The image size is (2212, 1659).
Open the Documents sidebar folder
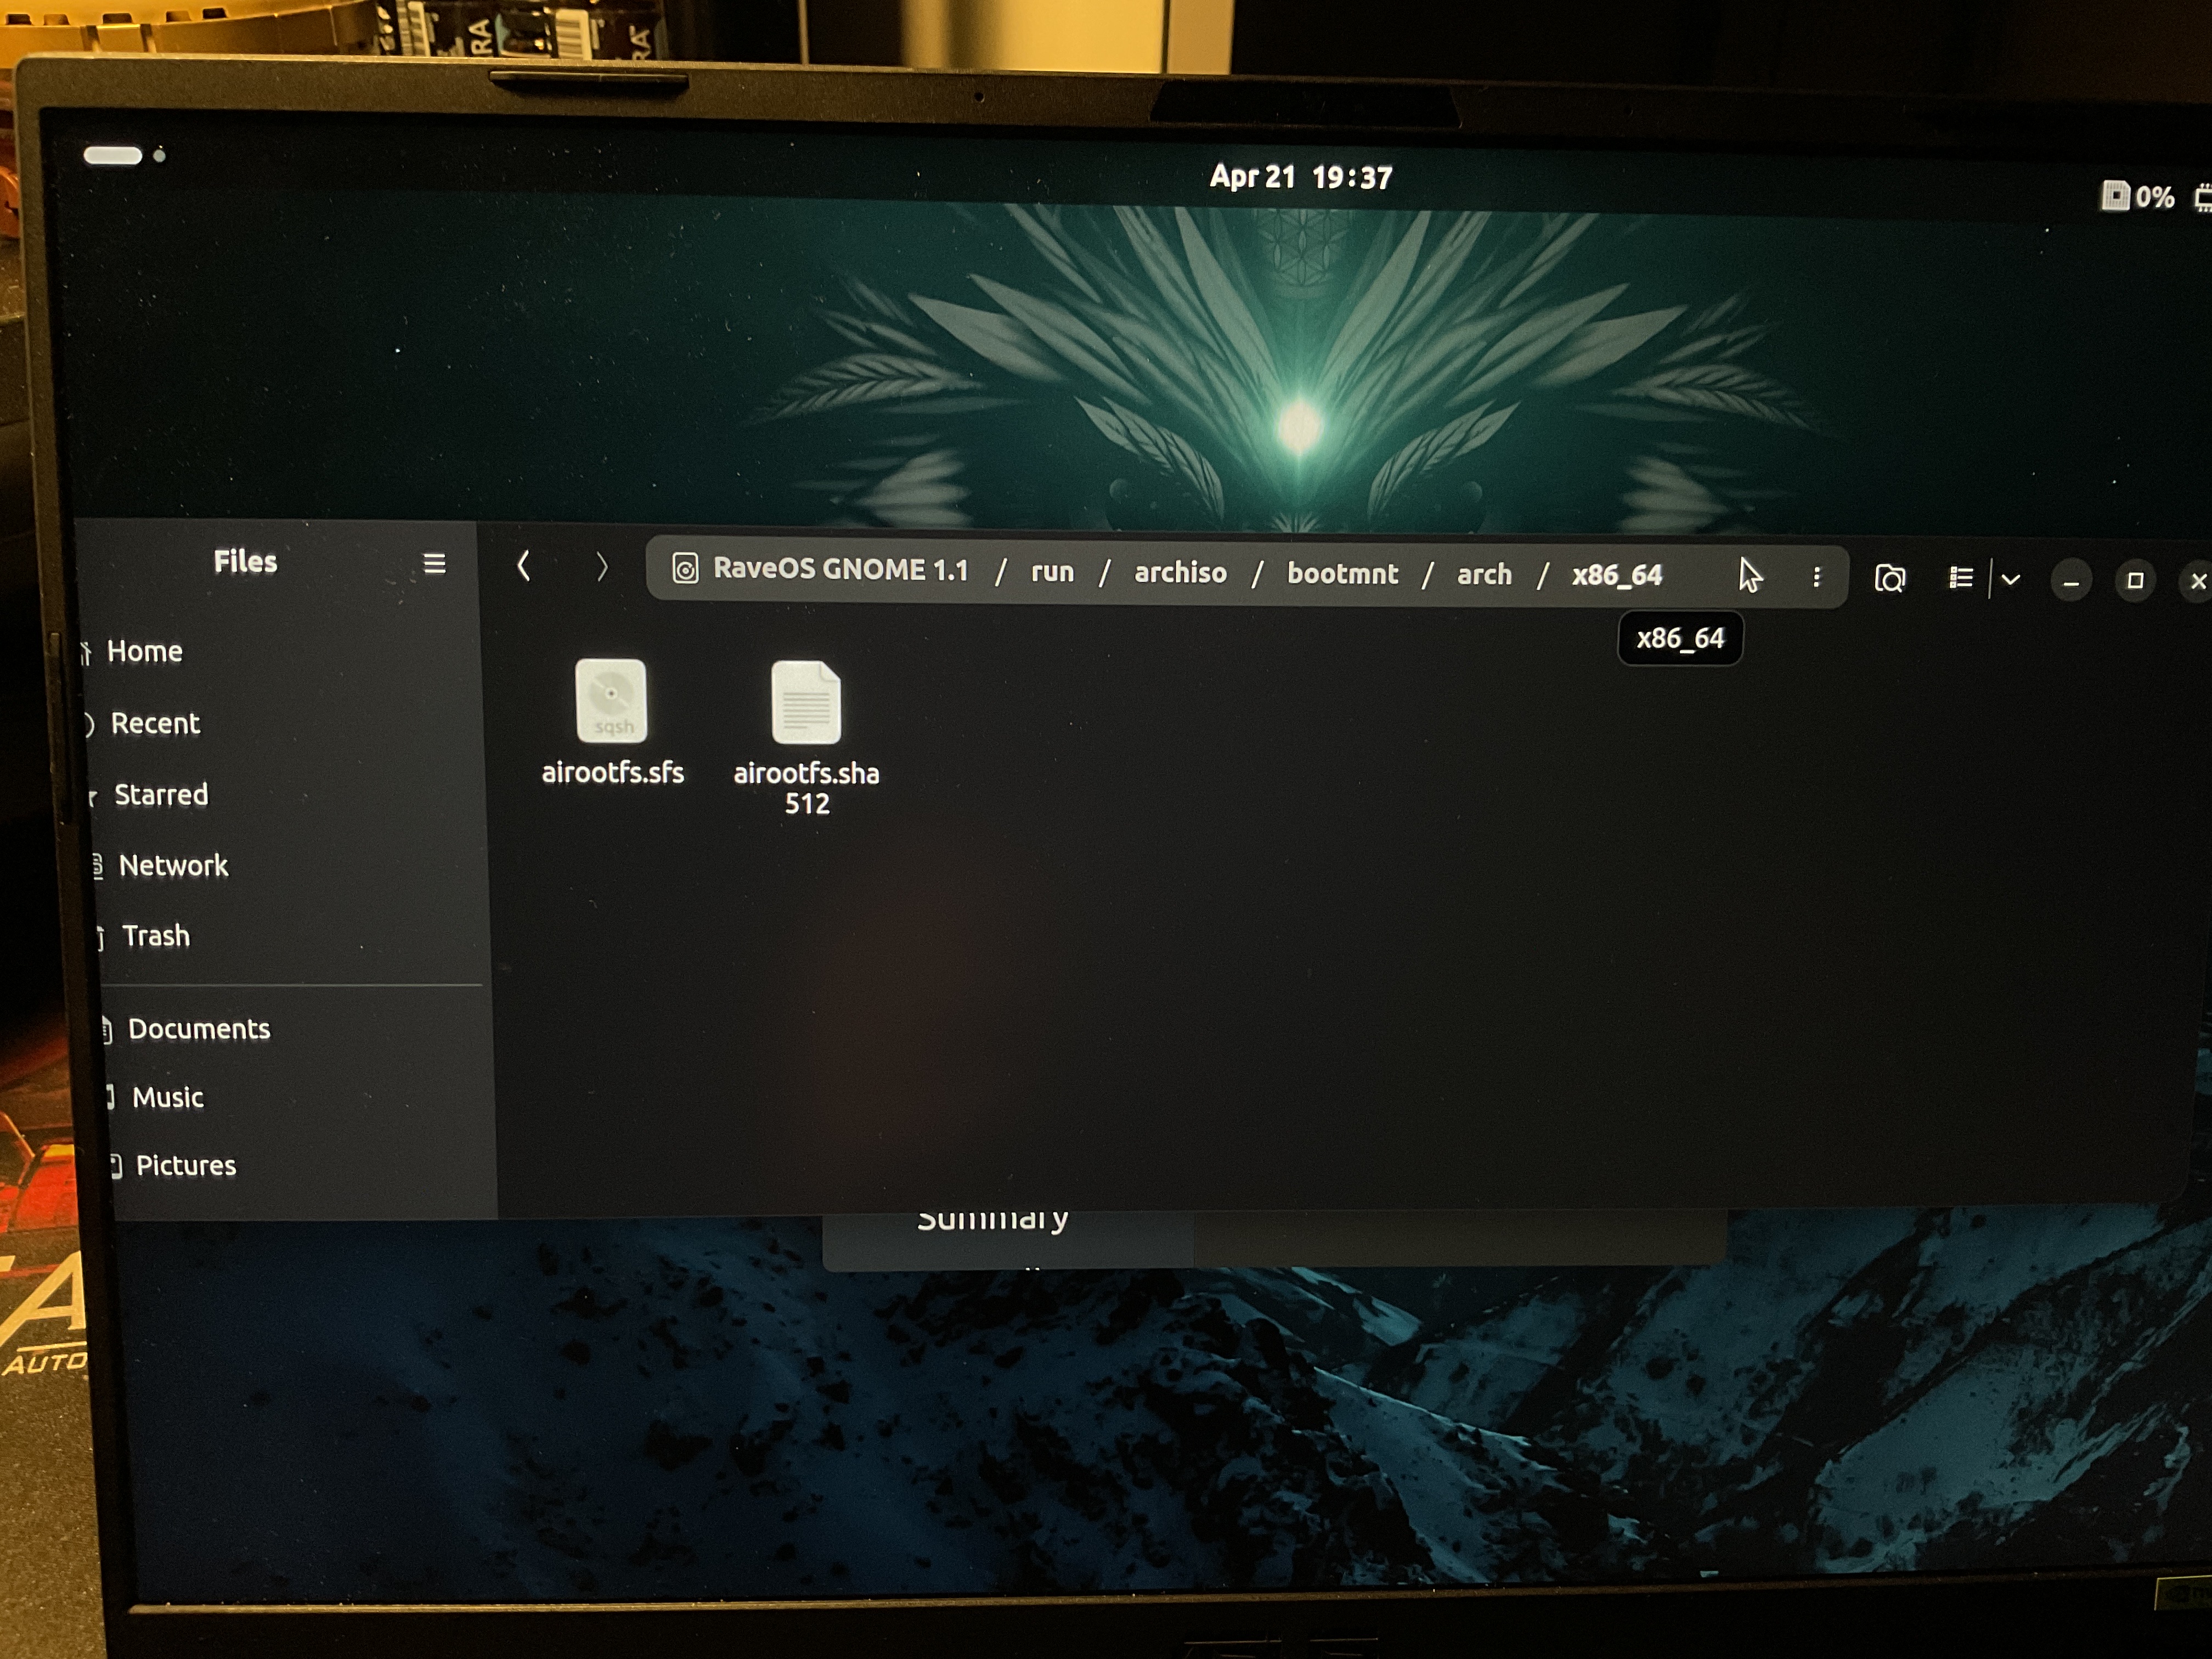tap(199, 1029)
